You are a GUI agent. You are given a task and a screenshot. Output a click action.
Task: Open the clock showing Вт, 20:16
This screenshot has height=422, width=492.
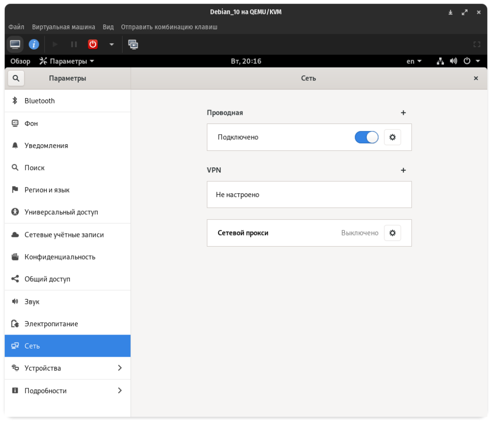[246, 61]
